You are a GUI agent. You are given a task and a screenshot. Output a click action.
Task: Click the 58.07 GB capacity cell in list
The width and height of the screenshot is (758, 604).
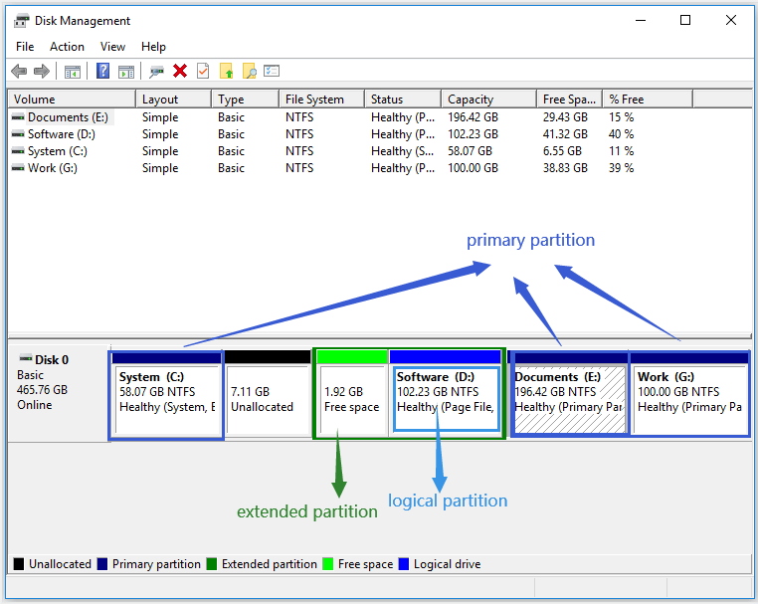(470, 151)
